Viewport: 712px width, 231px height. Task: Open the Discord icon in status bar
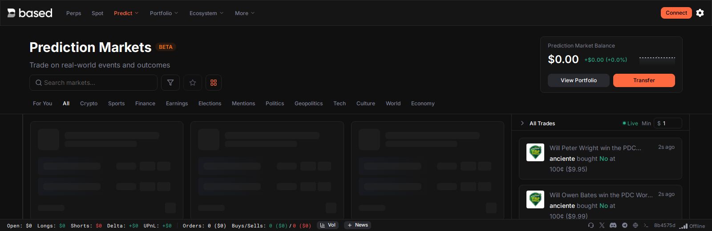[x=613, y=225]
